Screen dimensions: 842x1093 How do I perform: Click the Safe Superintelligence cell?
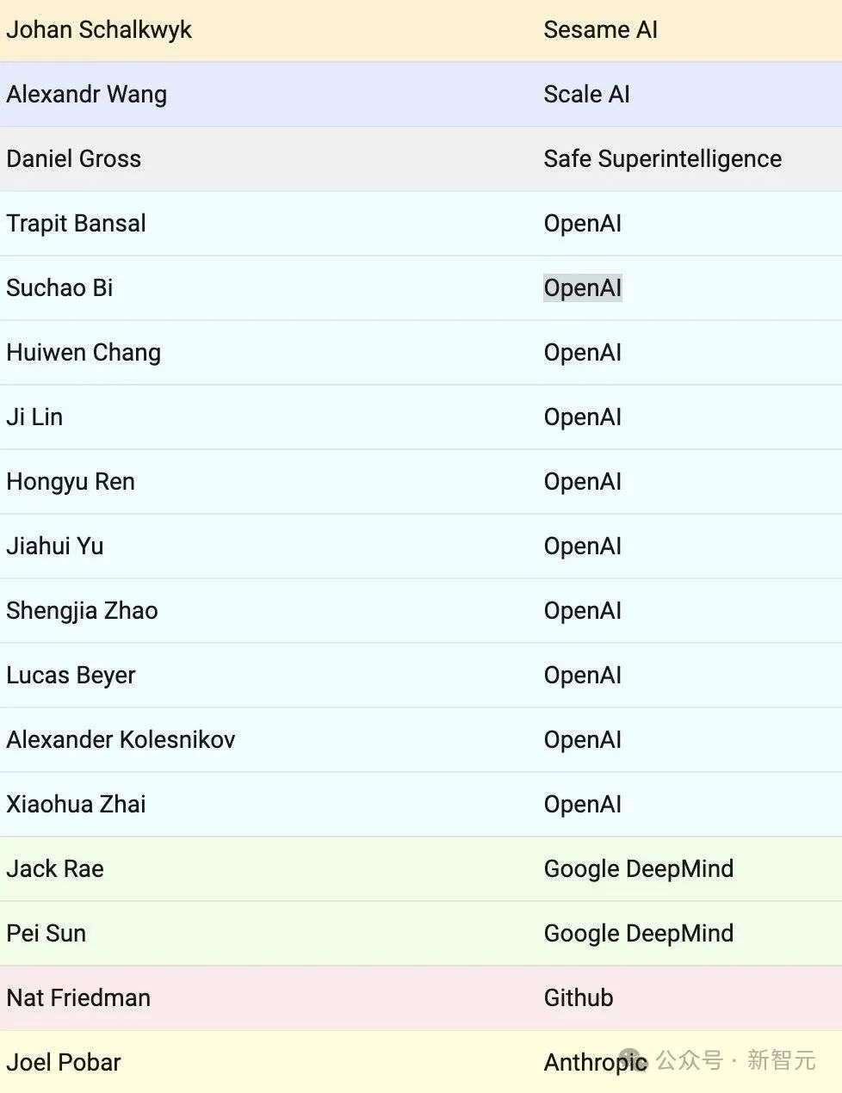coord(663,159)
